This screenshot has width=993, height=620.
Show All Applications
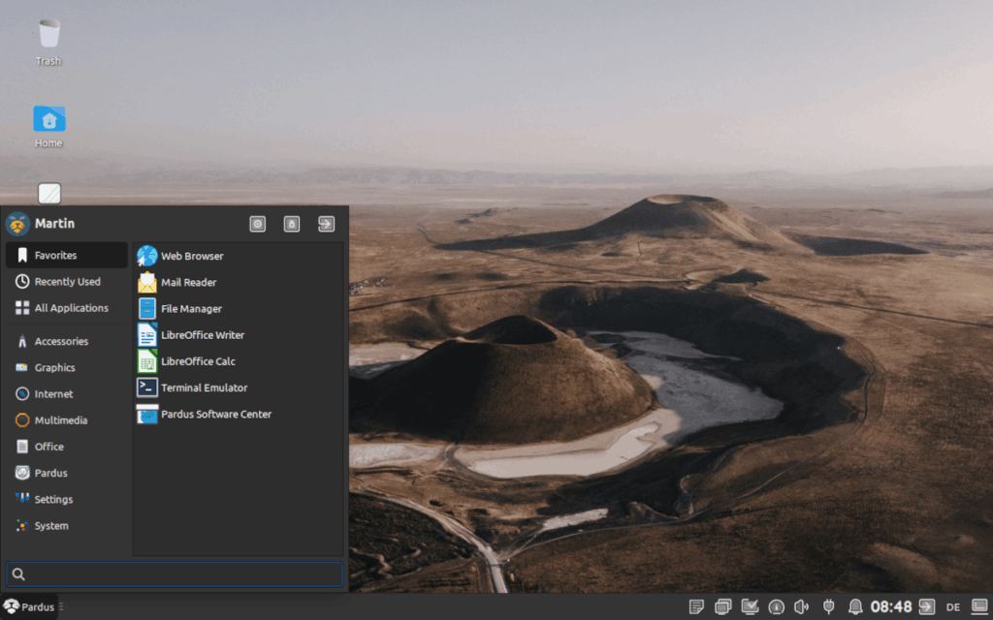tap(67, 308)
